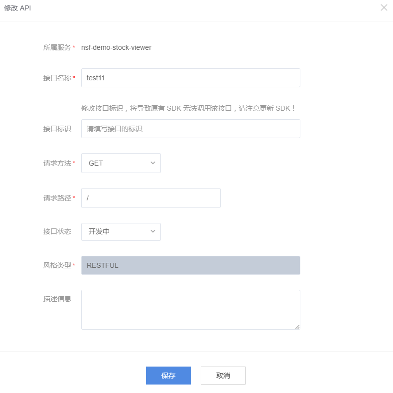This screenshot has height=393, width=393.
Task: Click the resize handle of the description box
Action: tap(297, 327)
